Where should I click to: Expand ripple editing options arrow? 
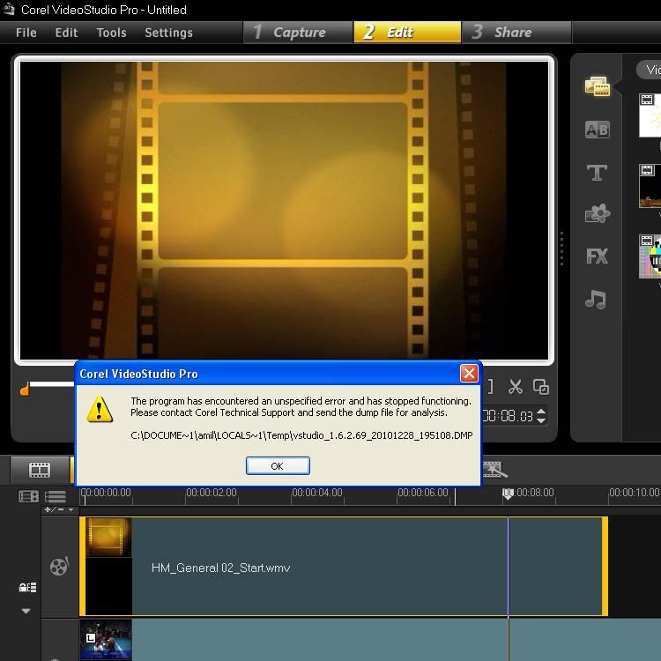coord(26,611)
